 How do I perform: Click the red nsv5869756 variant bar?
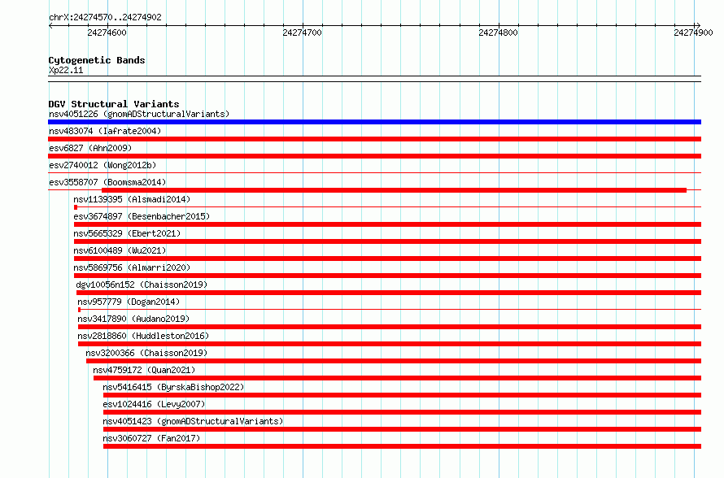[x=387, y=276]
